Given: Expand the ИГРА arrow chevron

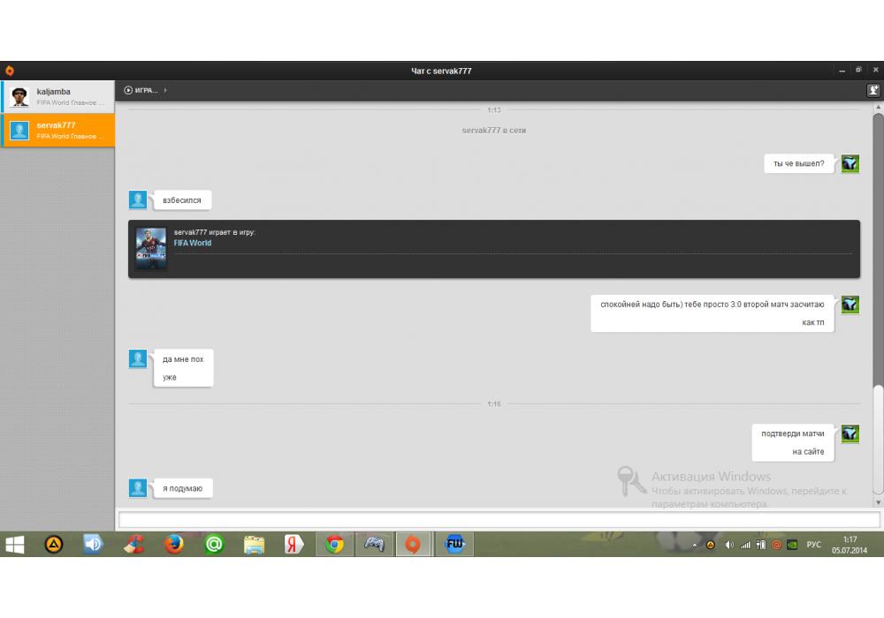Looking at the screenshot, I should tap(165, 90).
